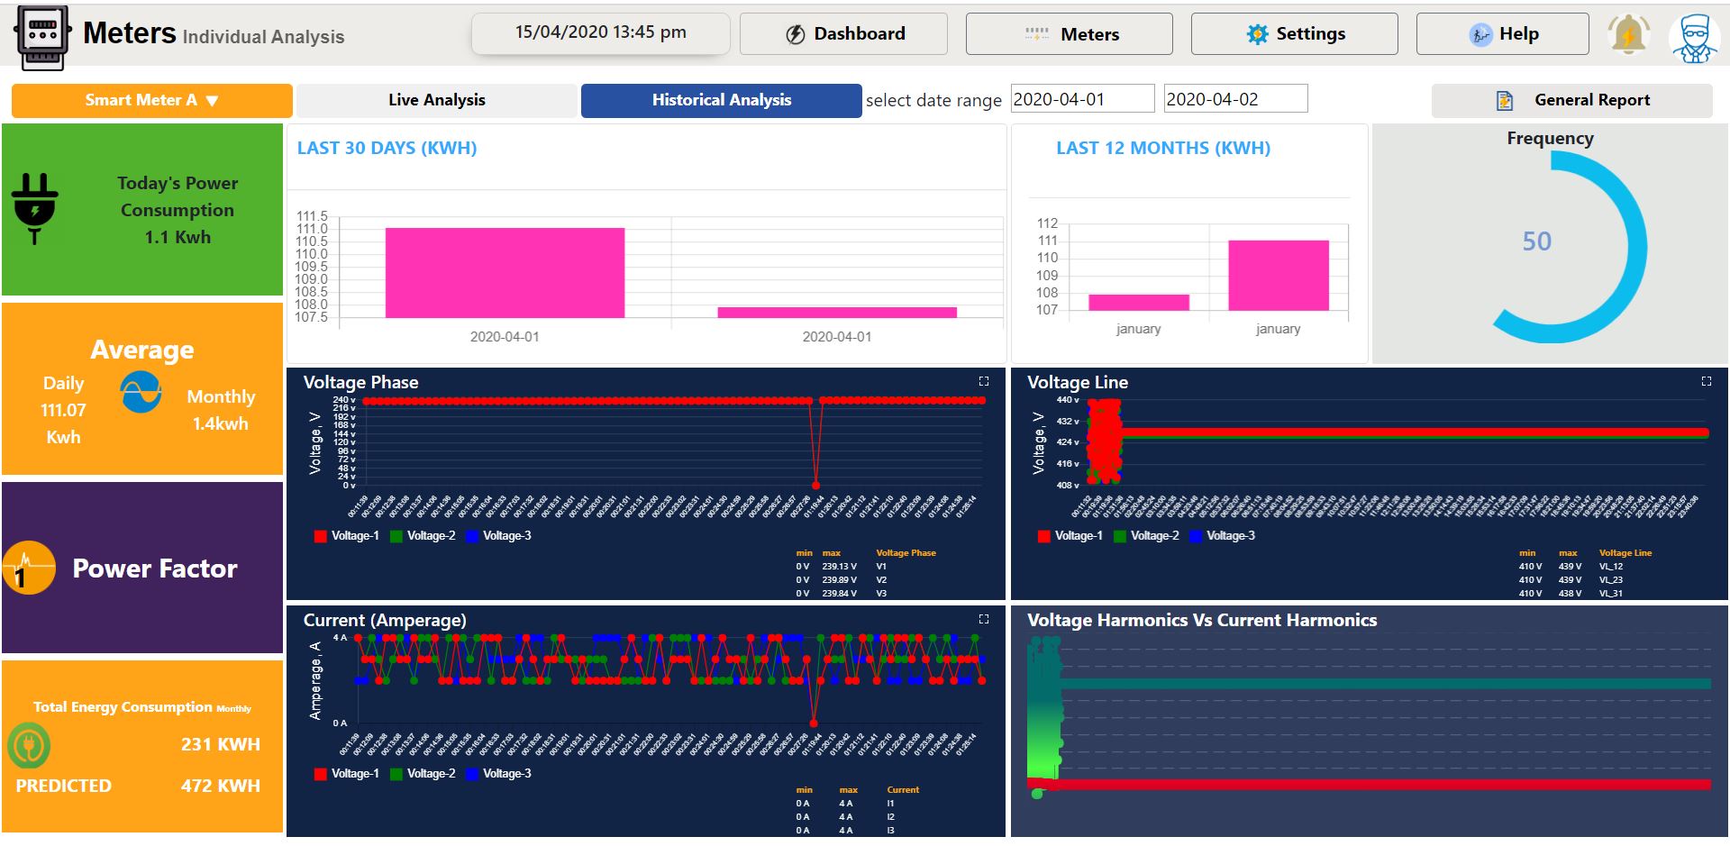Expand the Voltage Phase chart fullscreen
Screen dimensions: 1730x846
[x=984, y=382]
